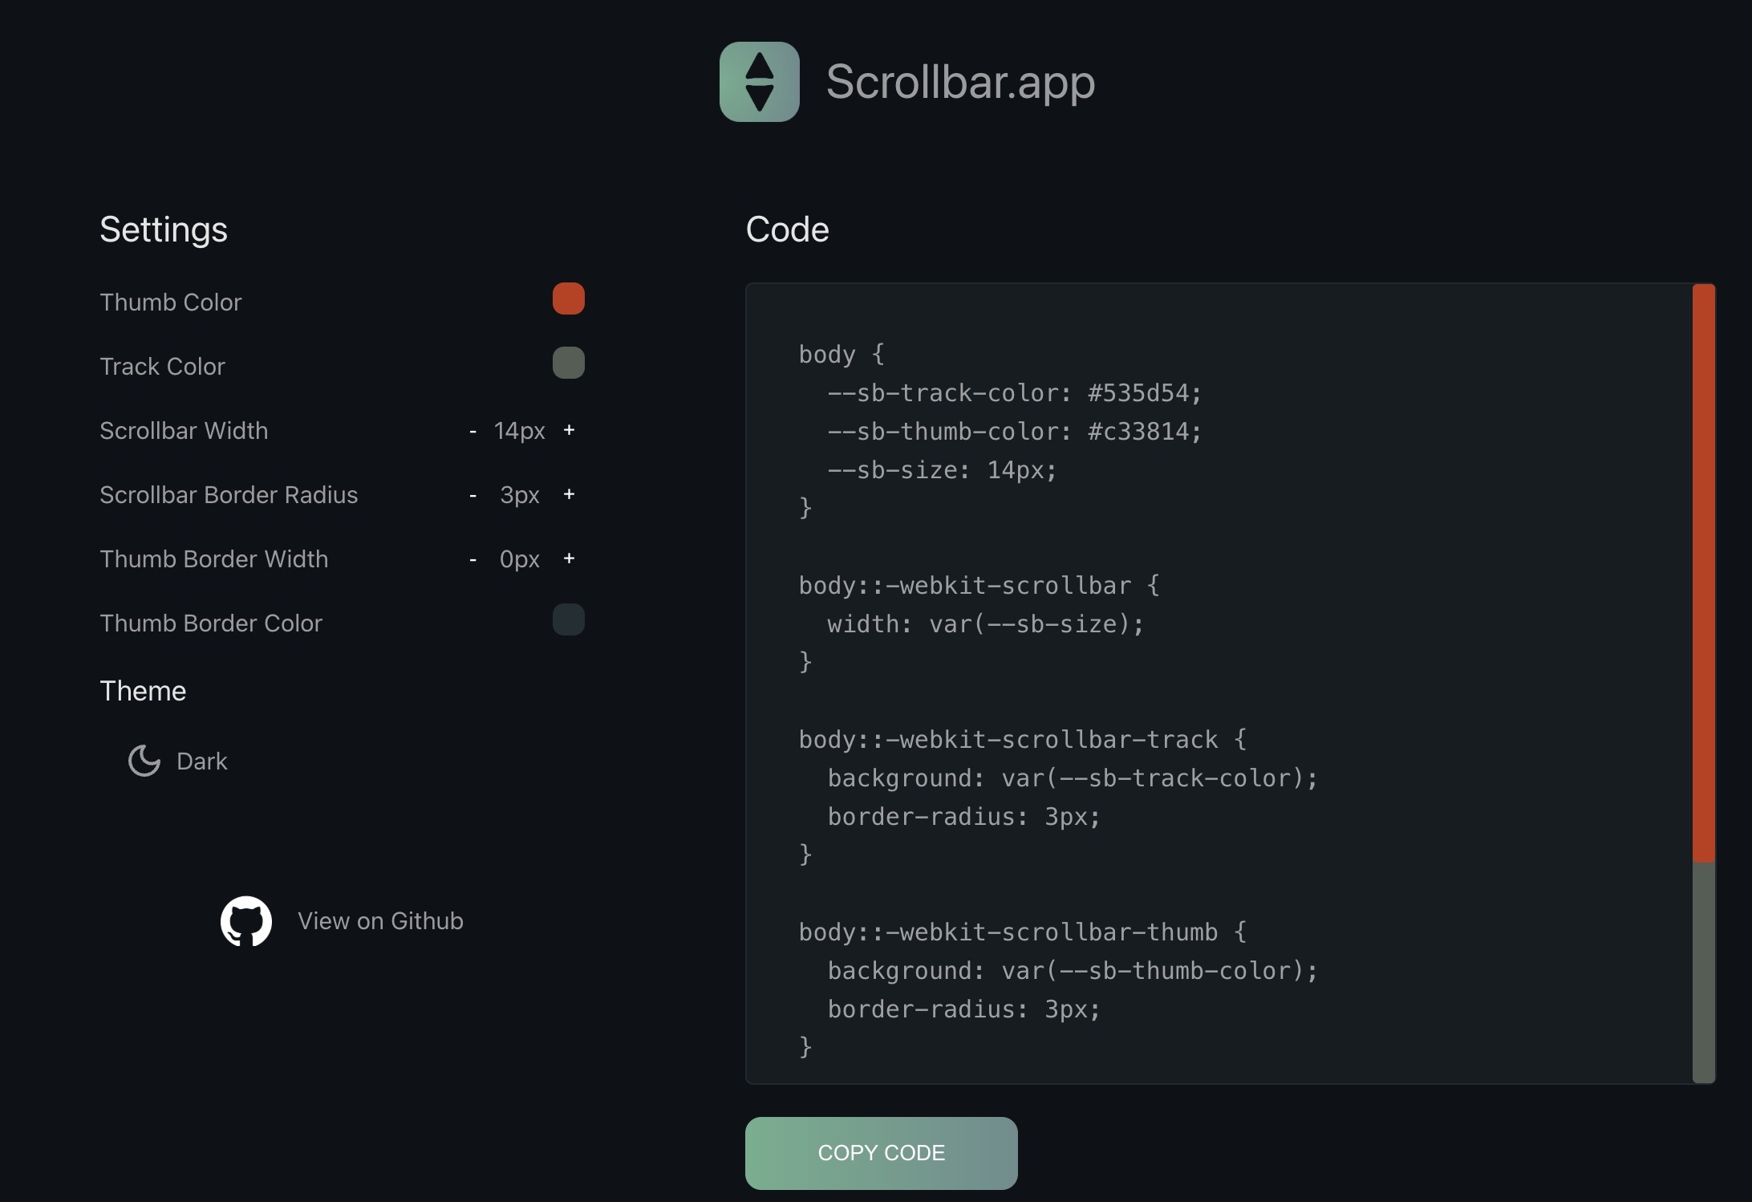Image resolution: width=1752 pixels, height=1202 pixels.
Task: Click the background: var(--sb-track-color) line
Action: (1073, 778)
